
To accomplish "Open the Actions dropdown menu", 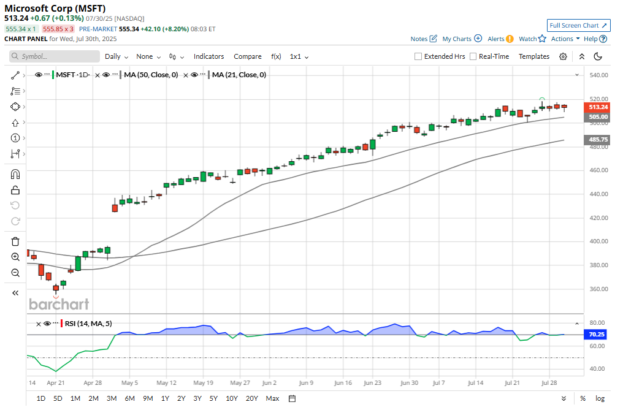I will 565,39.
